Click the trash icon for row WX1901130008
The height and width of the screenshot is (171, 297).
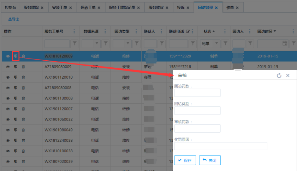[23, 98]
